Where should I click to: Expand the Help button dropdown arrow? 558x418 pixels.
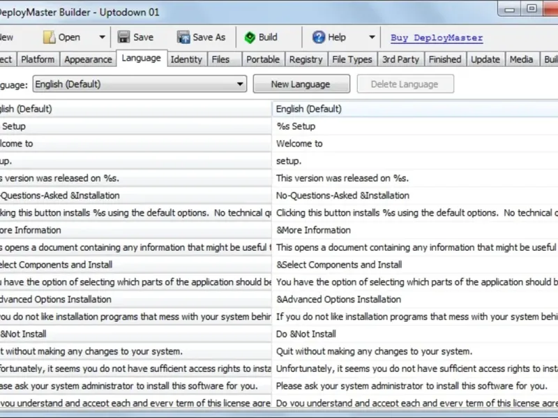point(372,37)
